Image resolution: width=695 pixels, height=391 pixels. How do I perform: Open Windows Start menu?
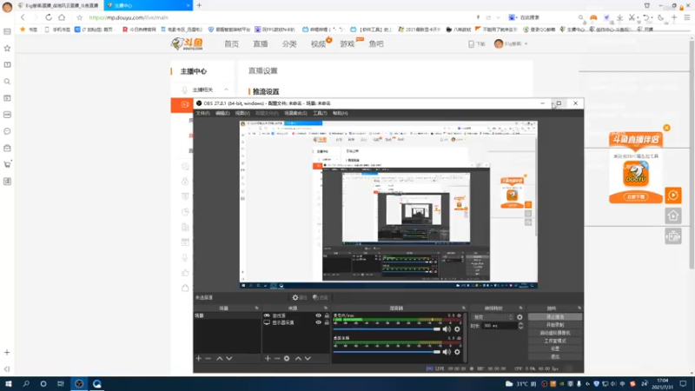9,383
